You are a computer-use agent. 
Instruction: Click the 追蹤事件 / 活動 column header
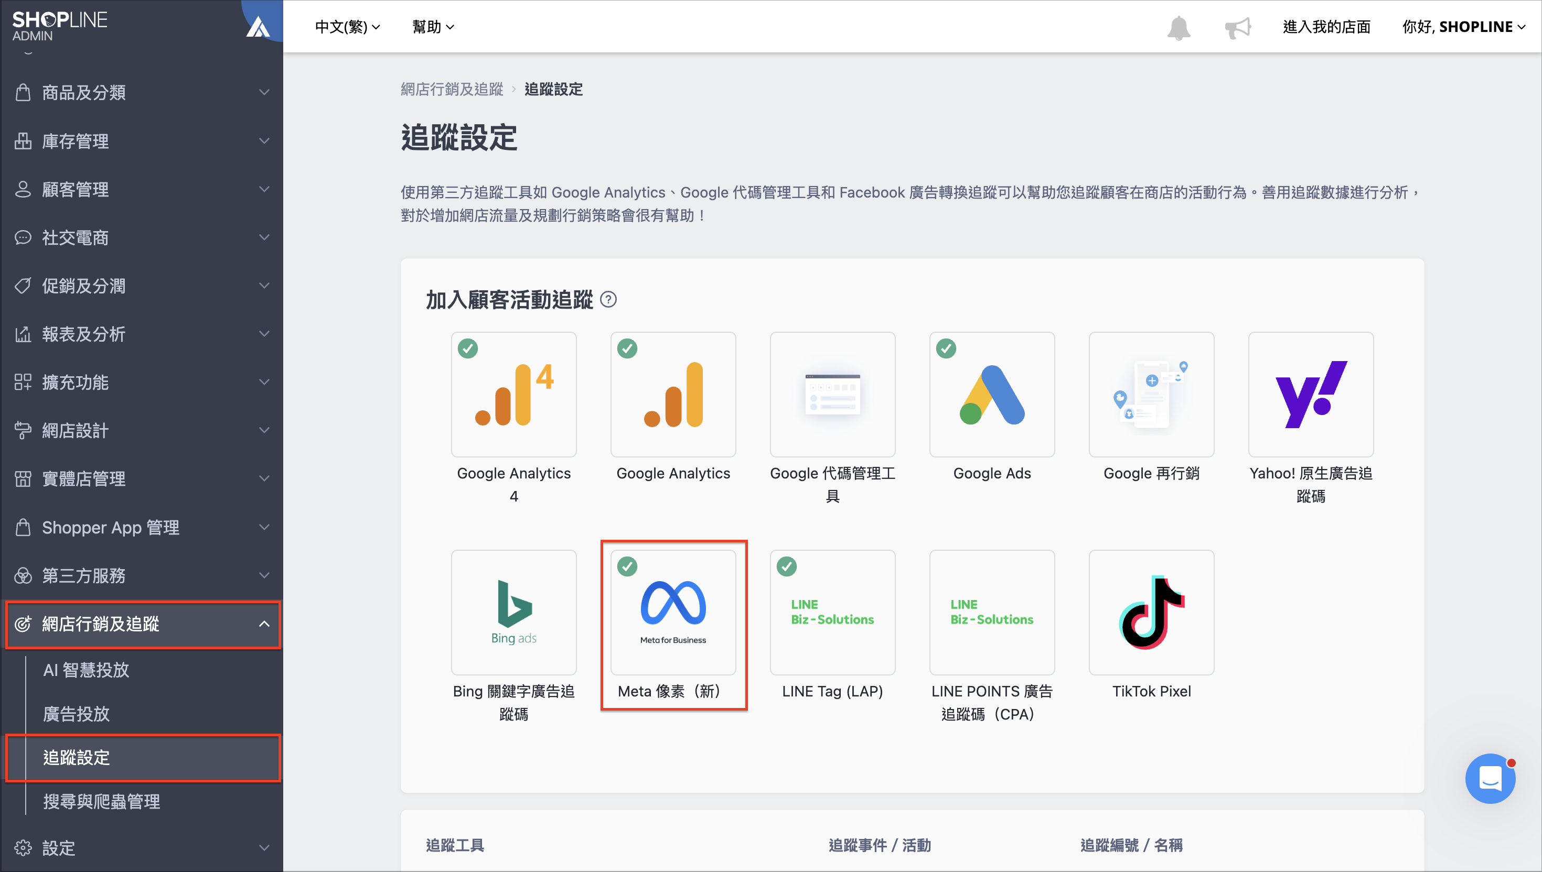click(880, 844)
